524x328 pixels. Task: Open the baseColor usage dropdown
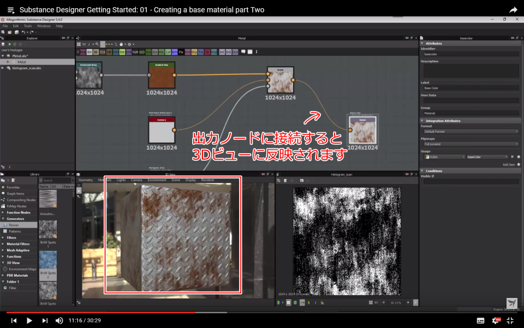pos(487,157)
